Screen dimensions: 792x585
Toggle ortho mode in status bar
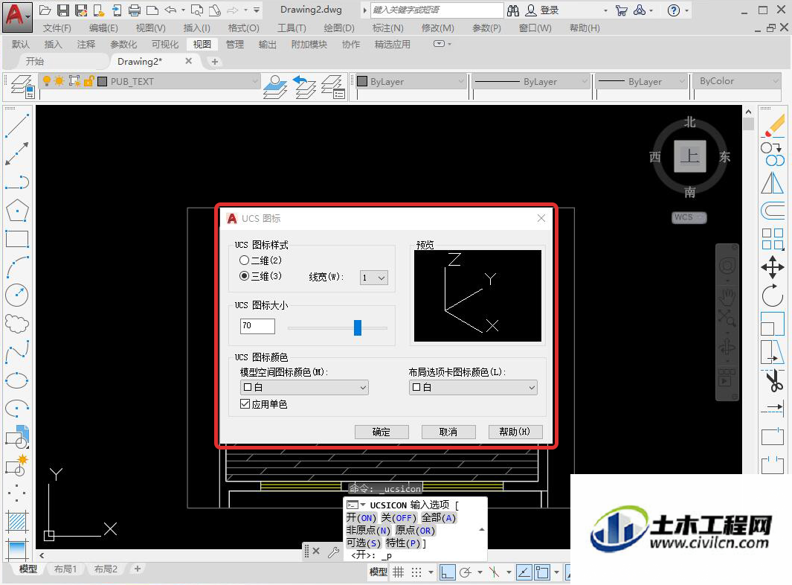[x=447, y=572]
